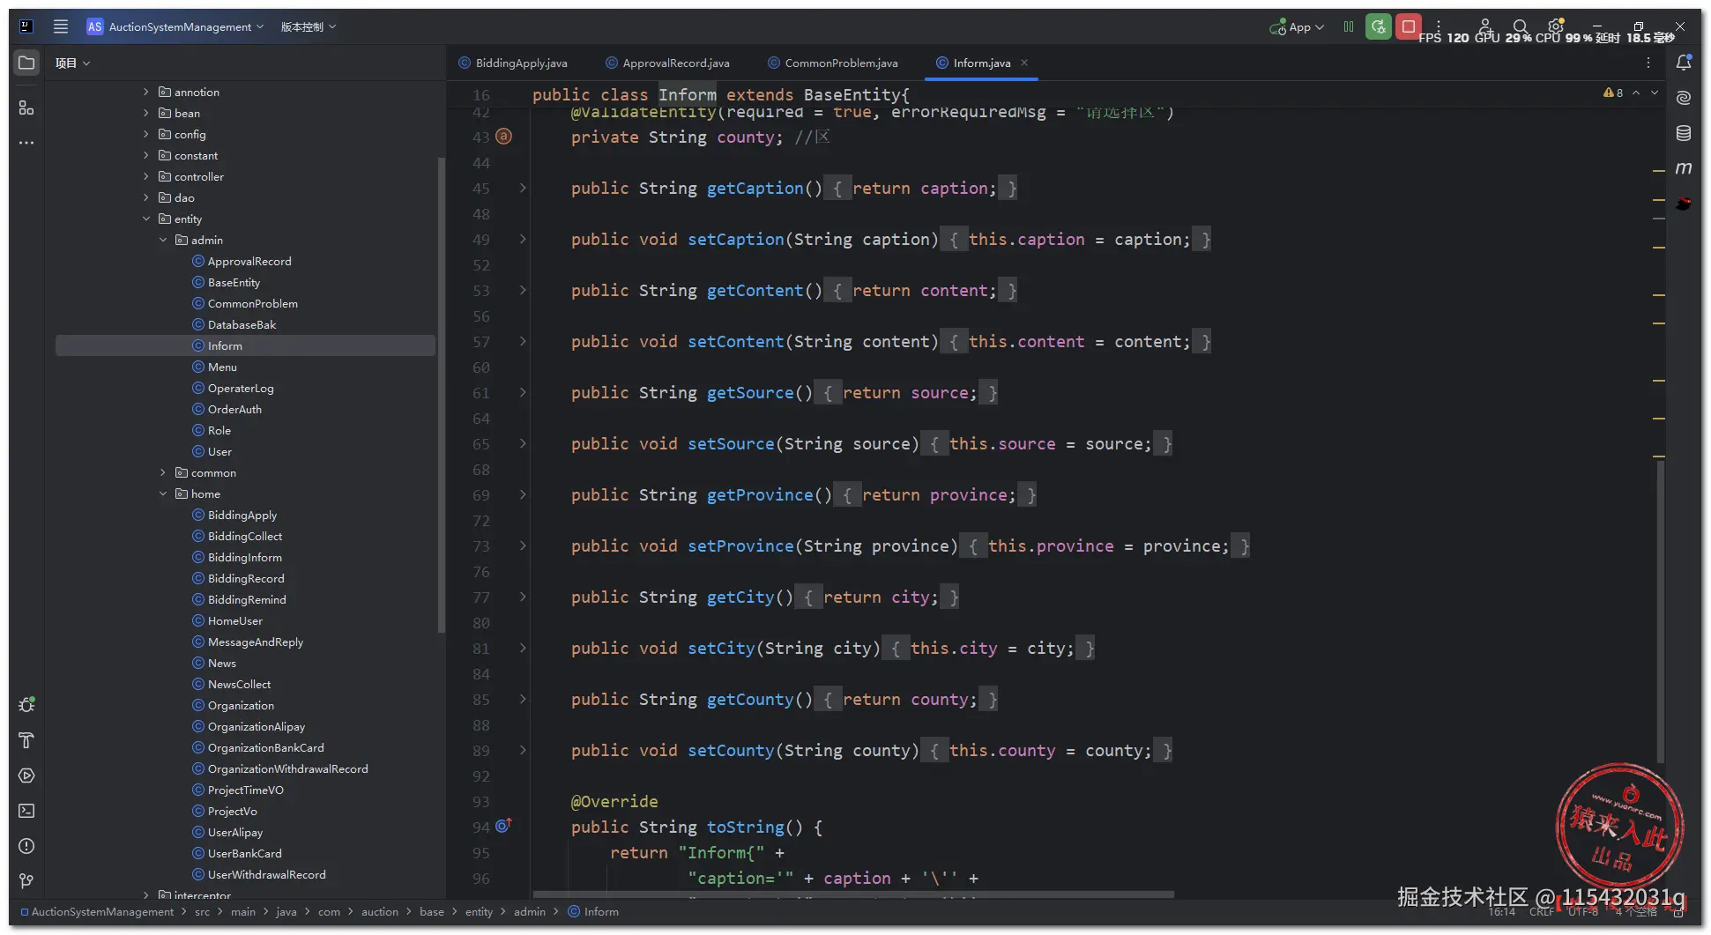This screenshot has height=935, width=1711.
Task: Select OrganizationWithdrawalRecord class
Action: 287,768
